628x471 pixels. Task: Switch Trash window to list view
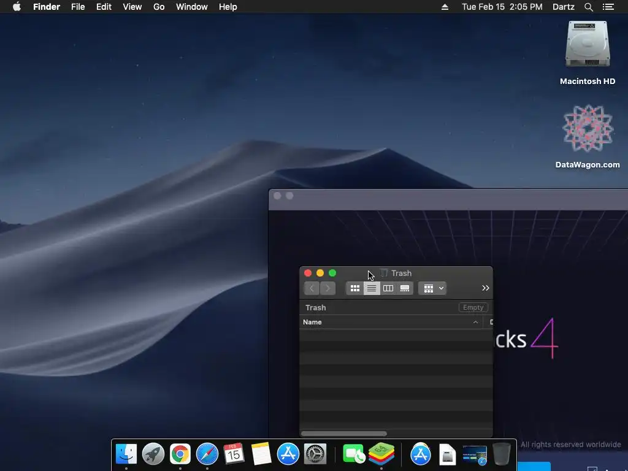coord(372,288)
